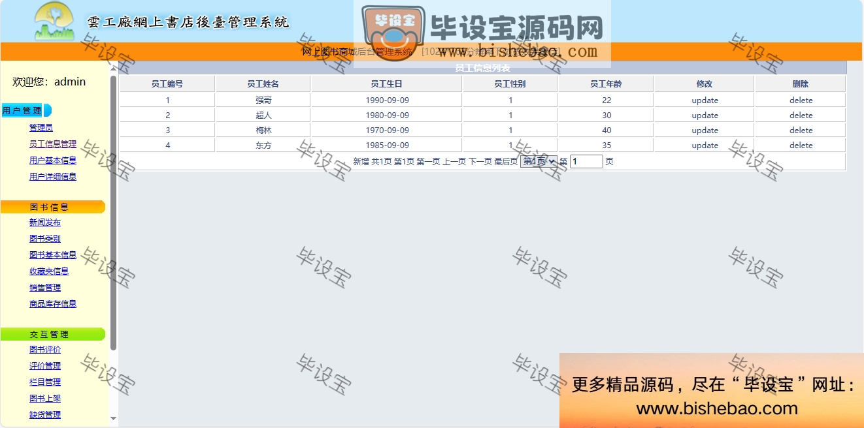Select the name cell 强哥
Viewport: 864px width, 428px height.
(x=263, y=100)
